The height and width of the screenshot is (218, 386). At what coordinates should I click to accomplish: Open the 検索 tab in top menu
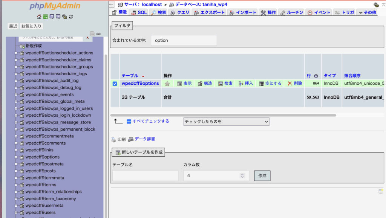tap(159, 12)
